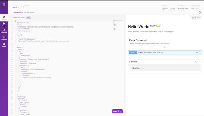Image resolution: width=204 pixels, height=116 pixels.
Task: Open the Gateway section in sidebar
Action: coord(4,24)
